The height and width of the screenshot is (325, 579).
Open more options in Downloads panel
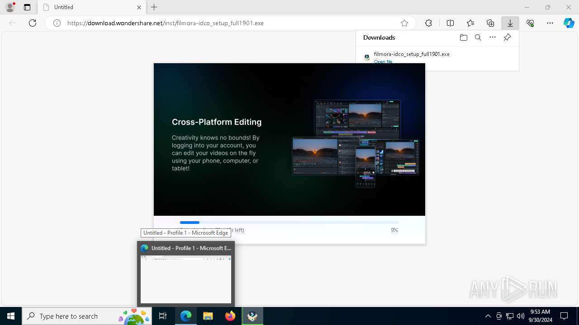(493, 37)
